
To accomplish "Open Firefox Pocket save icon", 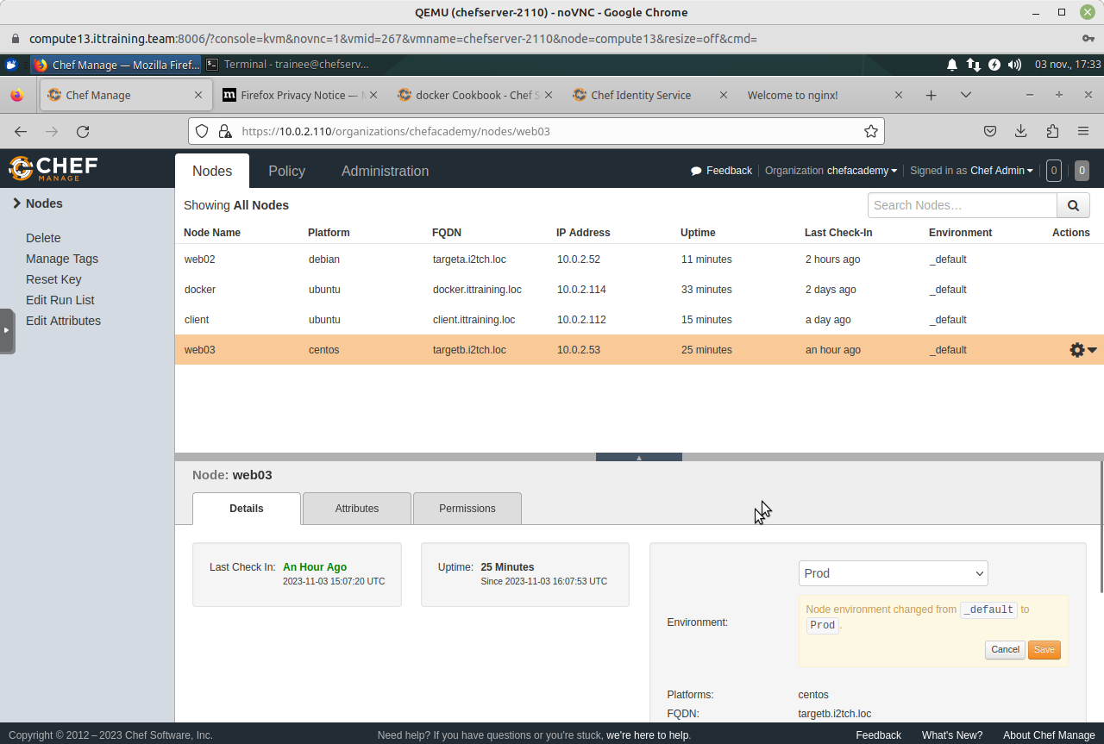I will (x=990, y=131).
